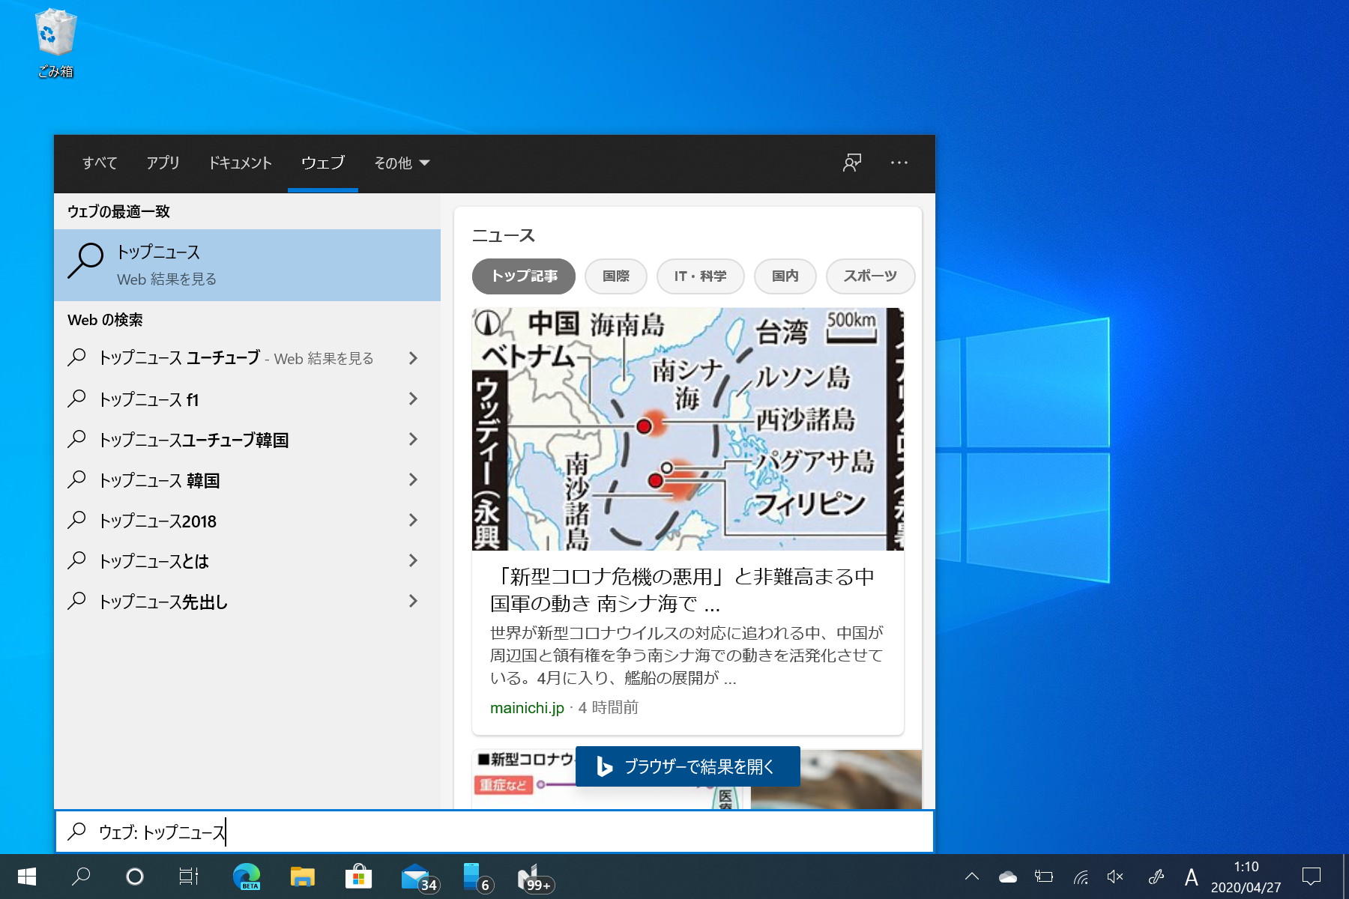Activate Cortana on the taskbar
This screenshot has height=899, width=1349.
(x=135, y=877)
